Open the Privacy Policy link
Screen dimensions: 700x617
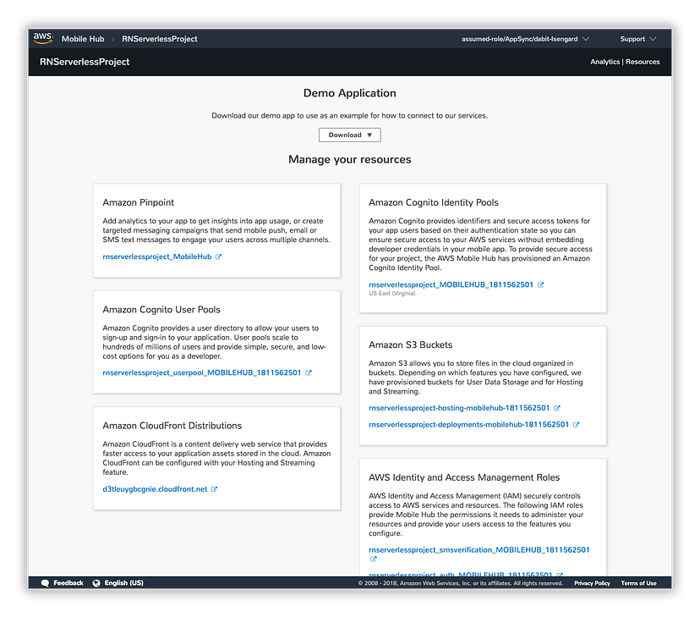[592, 582]
